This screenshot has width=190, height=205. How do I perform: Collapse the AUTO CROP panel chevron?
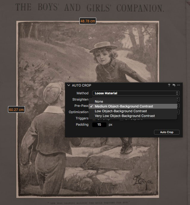[x=69, y=85]
